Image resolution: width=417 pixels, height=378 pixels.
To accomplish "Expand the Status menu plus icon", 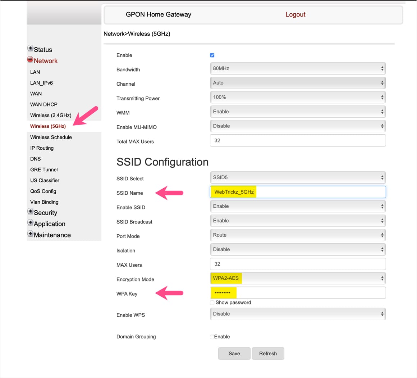I will 30,49.
